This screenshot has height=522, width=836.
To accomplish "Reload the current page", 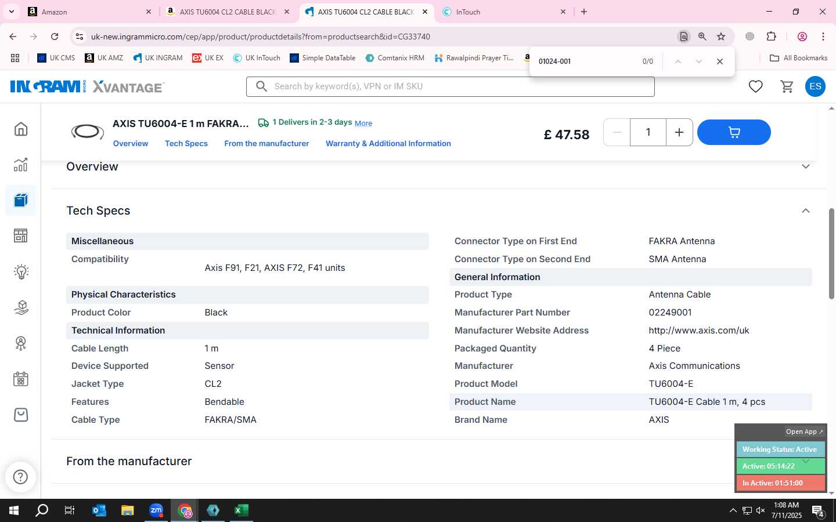I will pos(55,37).
